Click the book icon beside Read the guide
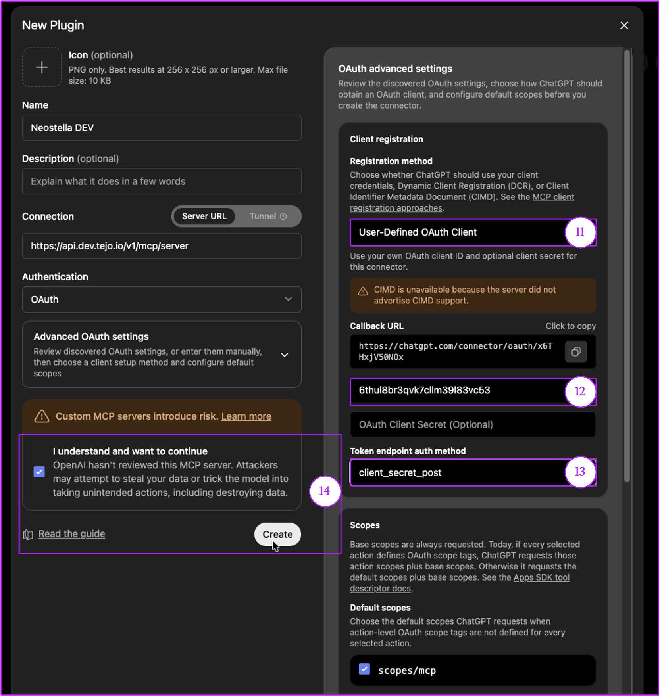 [x=28, y=535]
